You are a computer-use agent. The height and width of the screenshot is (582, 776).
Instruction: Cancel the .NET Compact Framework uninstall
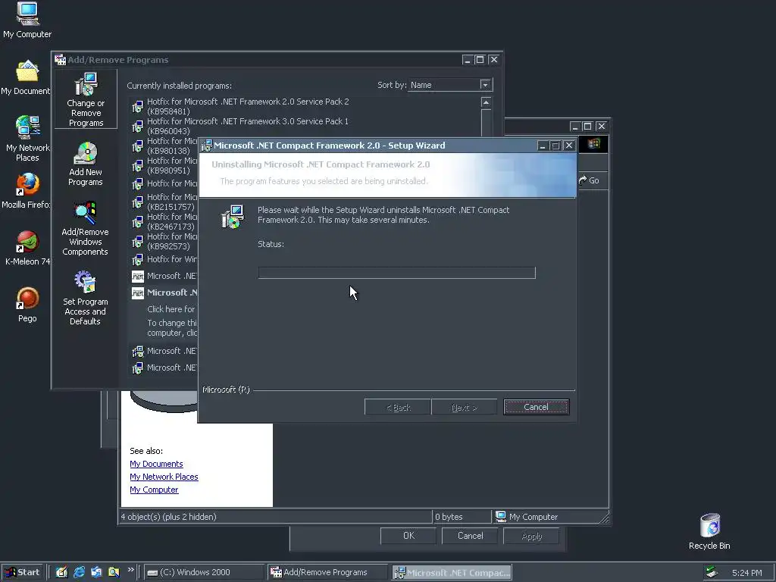click(536, 407)
